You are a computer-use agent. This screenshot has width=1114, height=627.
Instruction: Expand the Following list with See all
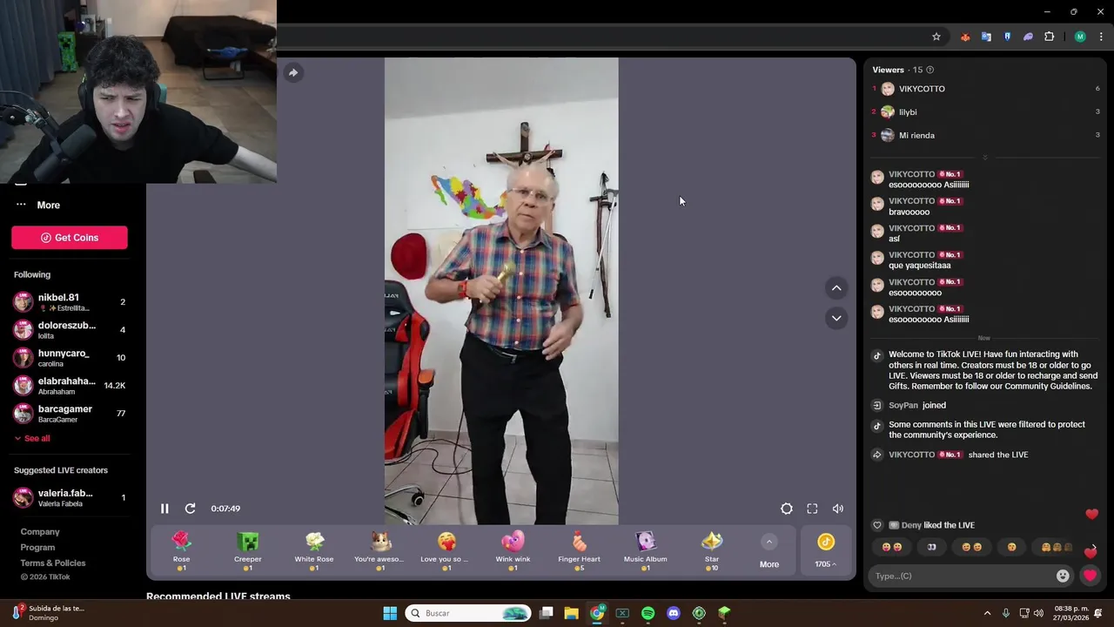click(x=32, y=438)
